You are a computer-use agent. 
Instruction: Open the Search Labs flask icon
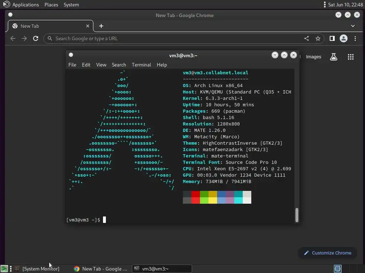[334, 57]
